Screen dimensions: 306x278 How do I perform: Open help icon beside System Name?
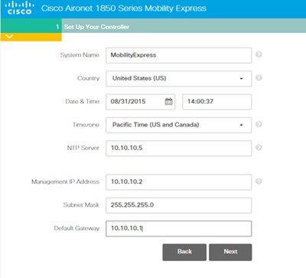[x=259, y=54]
